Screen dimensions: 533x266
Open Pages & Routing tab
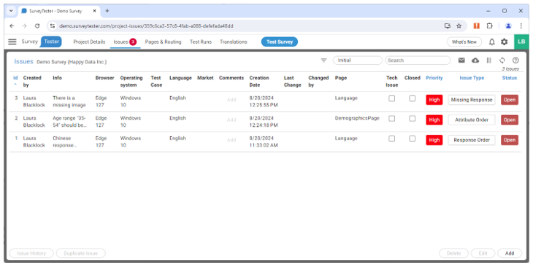pyautogui.click(x=163, y=42)
